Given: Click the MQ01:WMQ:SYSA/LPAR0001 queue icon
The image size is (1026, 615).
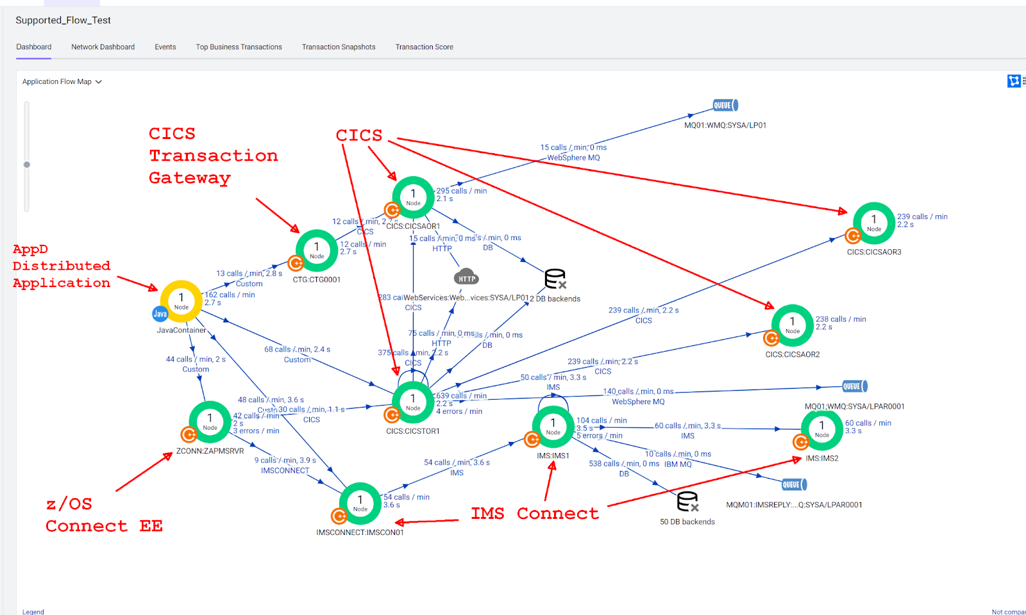Looking at the screenshot, I should click(x=854, y=386).
